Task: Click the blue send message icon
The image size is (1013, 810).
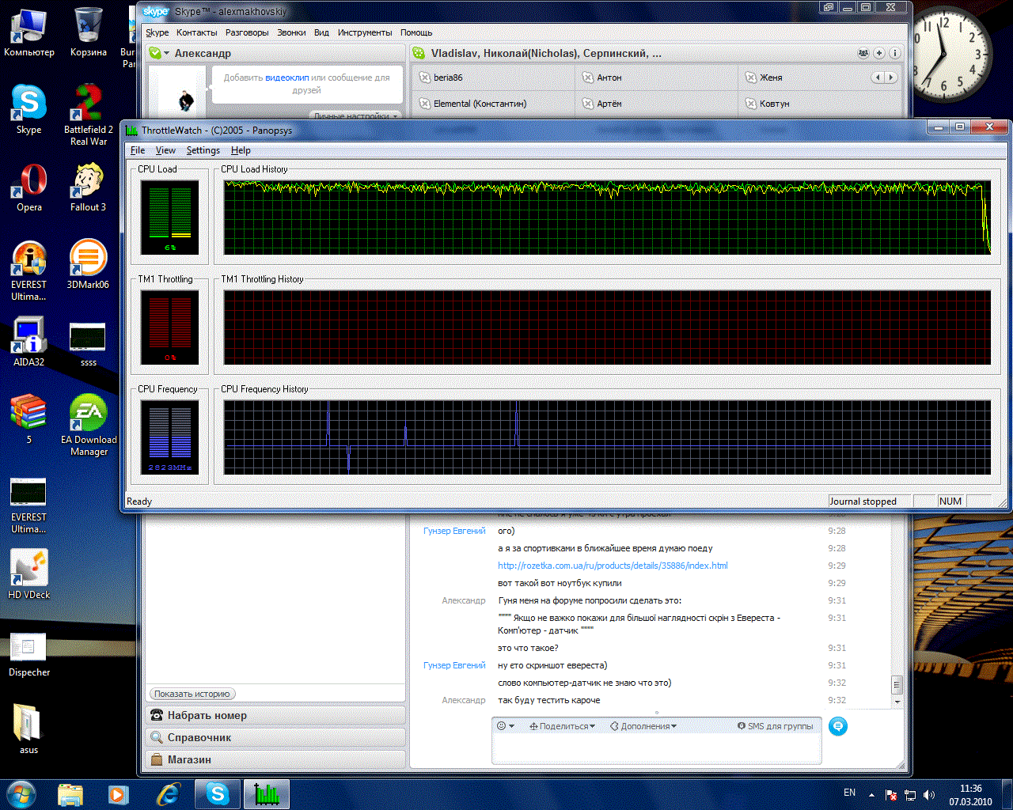Action: tap(838, 726)
